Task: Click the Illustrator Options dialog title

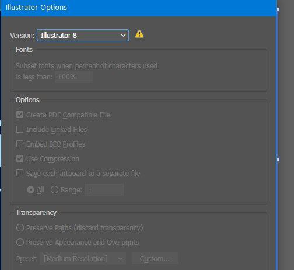Action: click(36, 8)
